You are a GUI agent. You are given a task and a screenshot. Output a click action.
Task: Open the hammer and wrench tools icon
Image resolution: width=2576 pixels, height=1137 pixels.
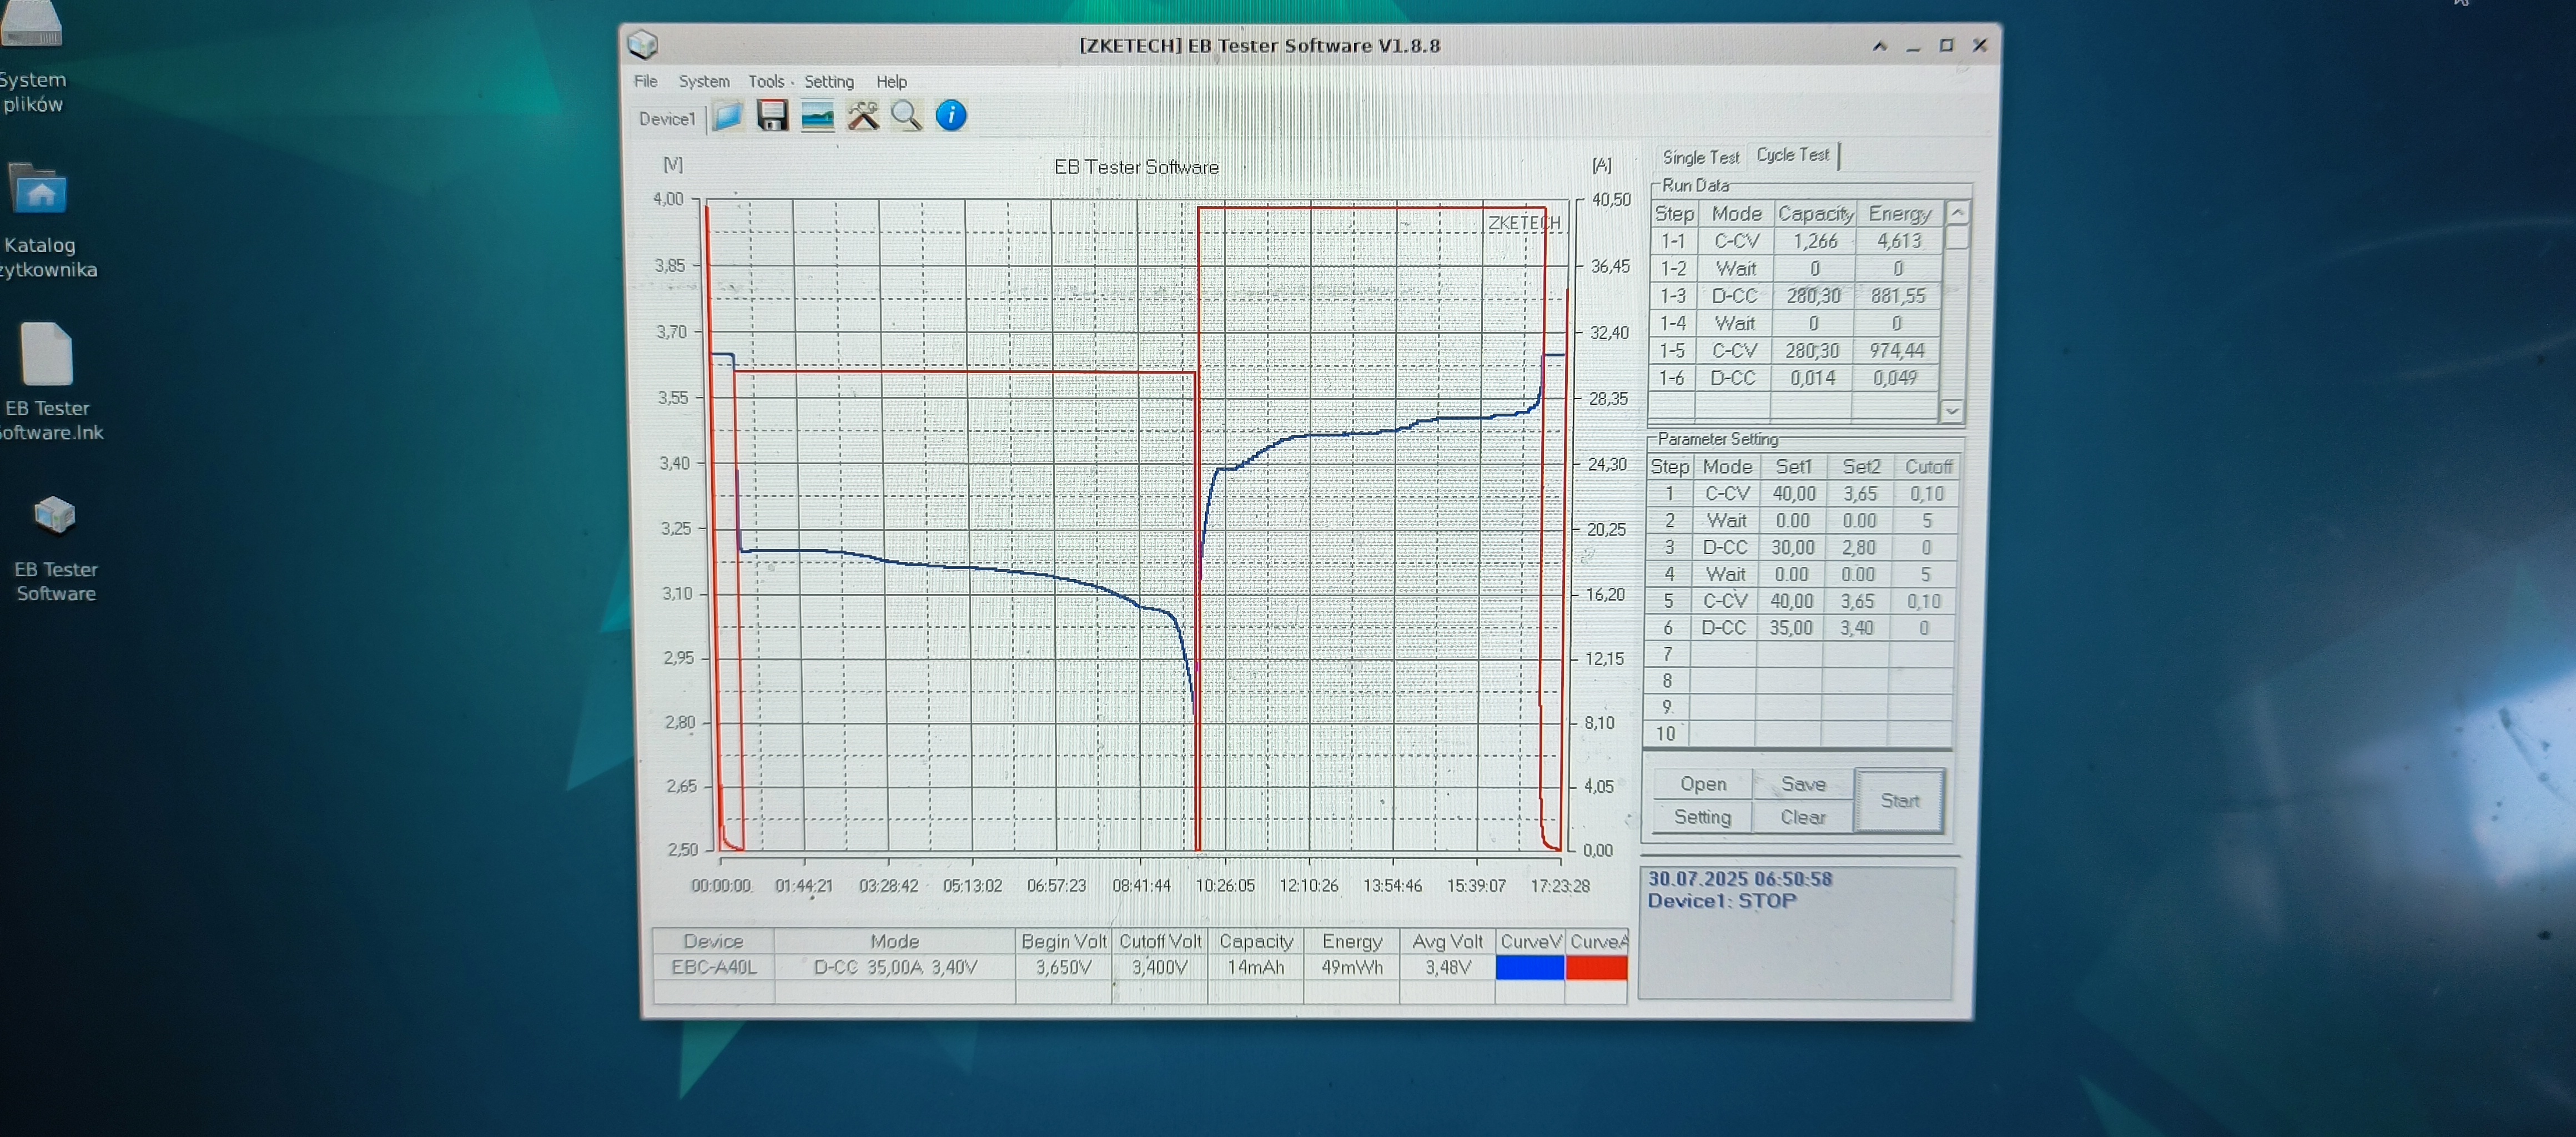[863, 116]
